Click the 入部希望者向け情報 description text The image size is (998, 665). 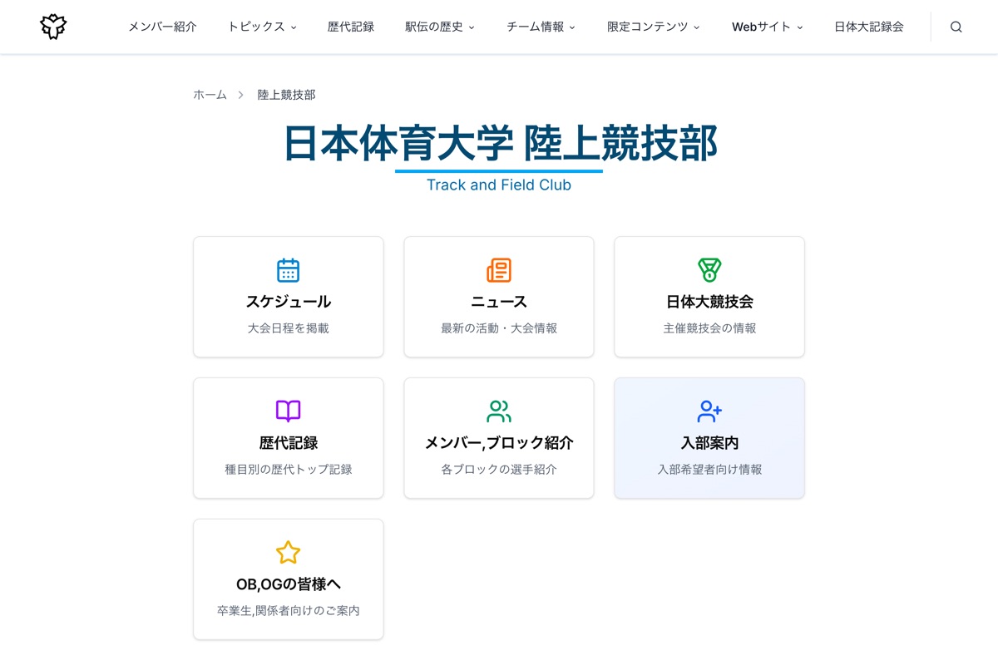click(709, 470)
